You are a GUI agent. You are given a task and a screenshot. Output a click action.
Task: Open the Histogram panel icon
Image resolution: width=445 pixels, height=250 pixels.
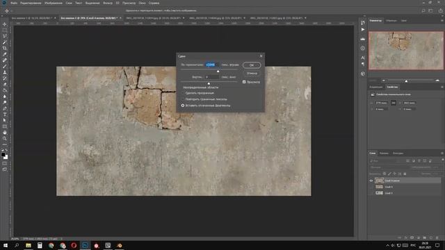363,39
